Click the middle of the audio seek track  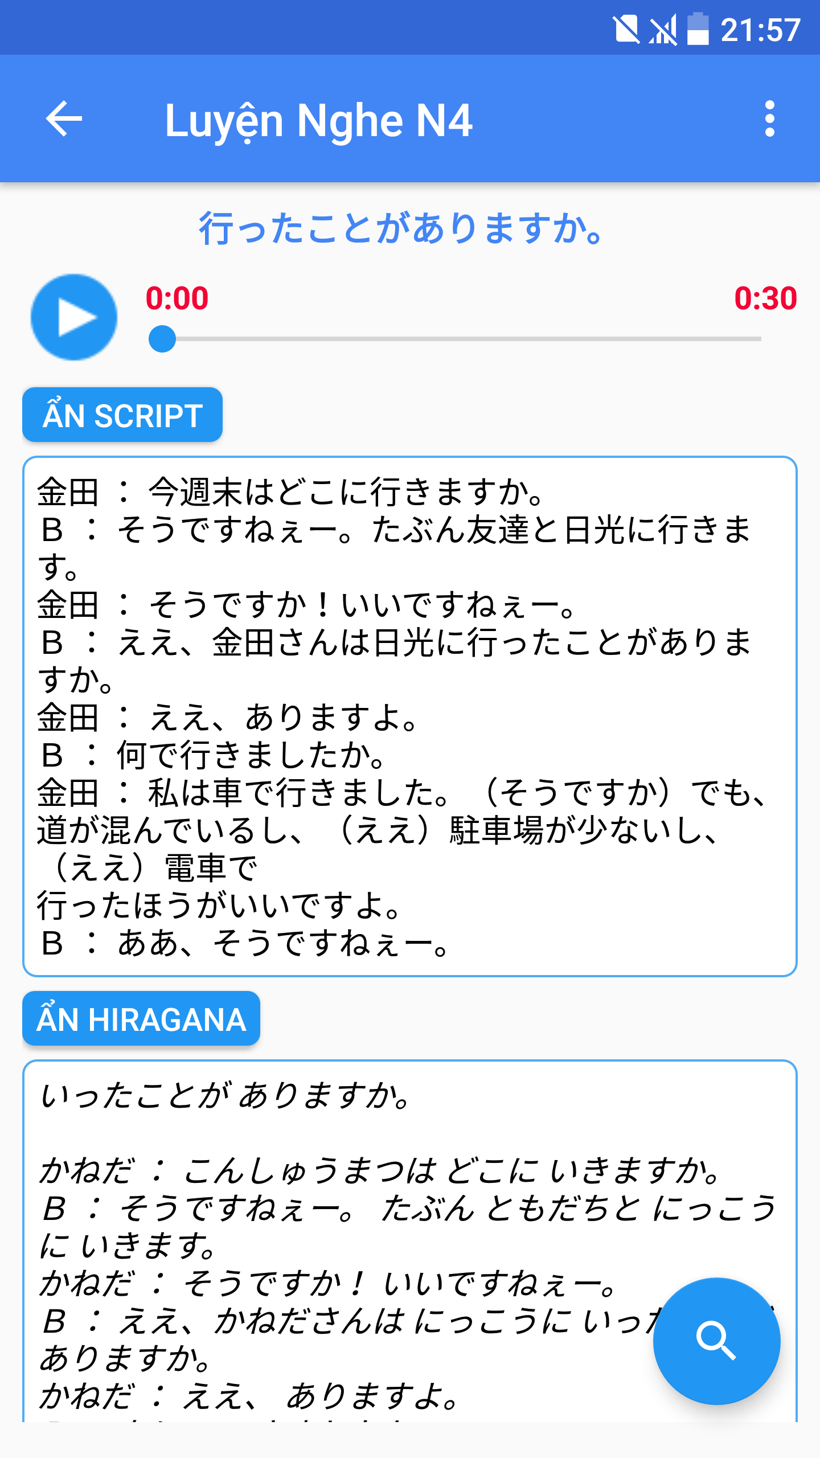point(455,339)
